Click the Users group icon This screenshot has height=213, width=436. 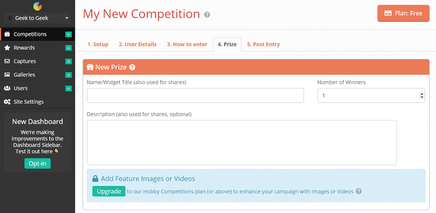click(x=7, y=88)
